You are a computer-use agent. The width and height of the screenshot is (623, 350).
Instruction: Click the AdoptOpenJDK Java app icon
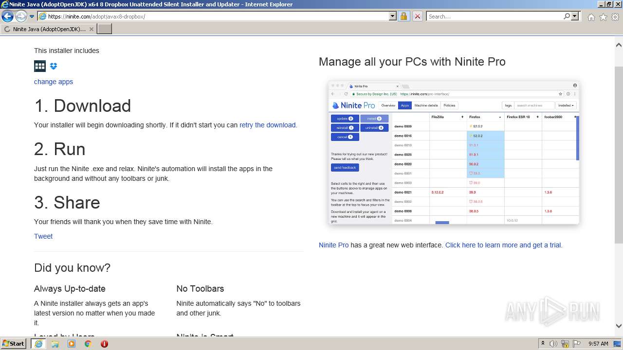coord(40,66)
